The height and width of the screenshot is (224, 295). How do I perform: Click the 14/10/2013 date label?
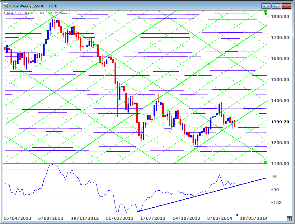click(x=186, y=218)
